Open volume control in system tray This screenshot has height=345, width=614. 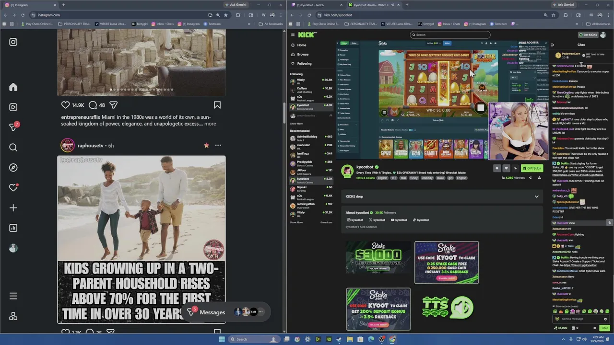point(584,339)
